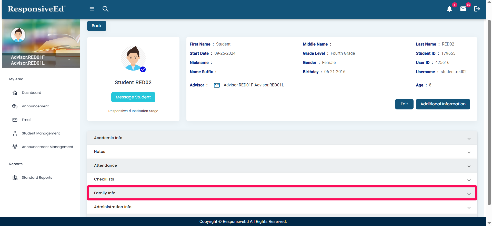
Task: Open search with the magnifying glass icon
Action: (105, 9)
